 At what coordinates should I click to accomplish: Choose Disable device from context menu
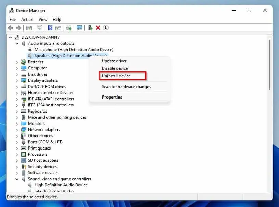[x=115, y=68]
